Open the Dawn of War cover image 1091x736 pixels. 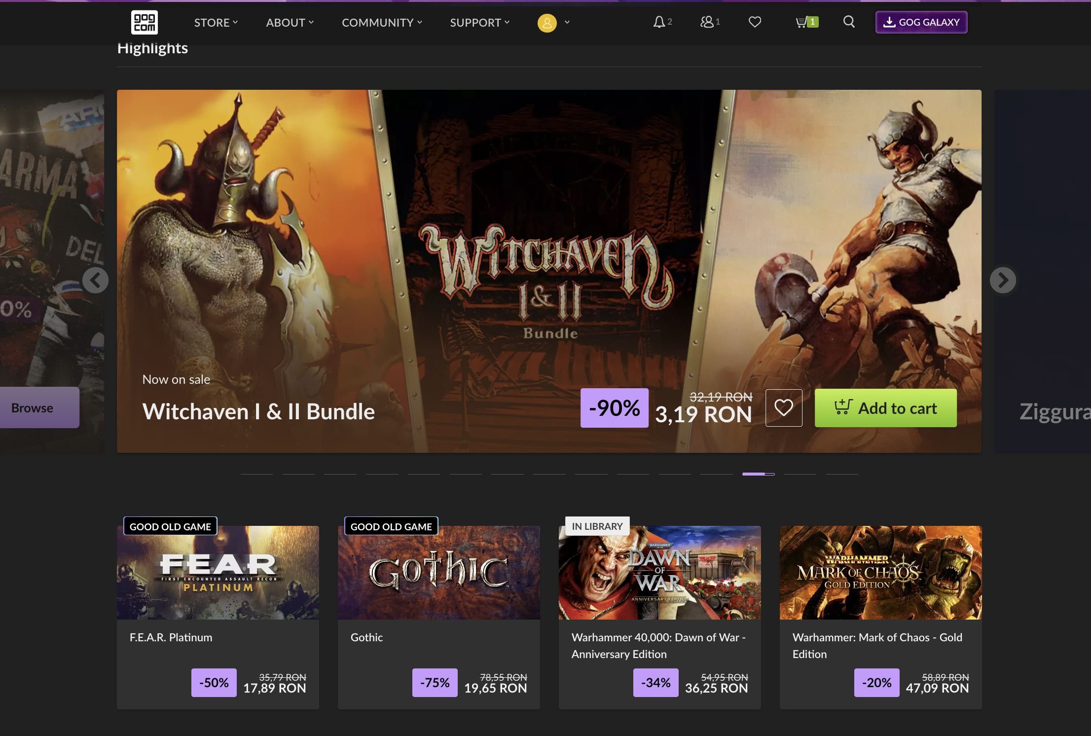click(660, 573)
